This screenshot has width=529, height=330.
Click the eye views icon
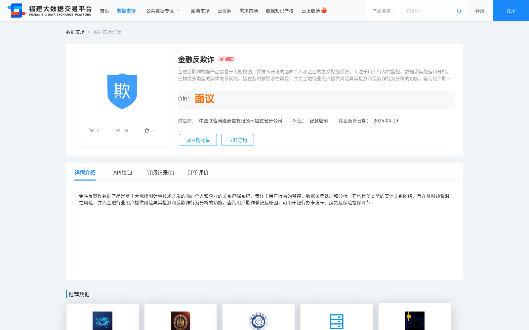(118, 130)
